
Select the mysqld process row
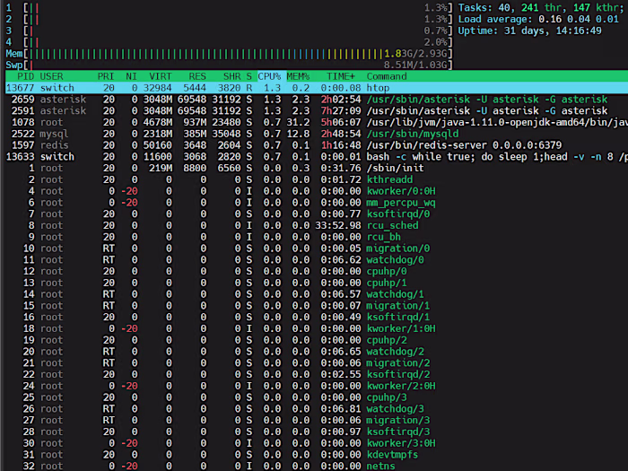point(317,134)
